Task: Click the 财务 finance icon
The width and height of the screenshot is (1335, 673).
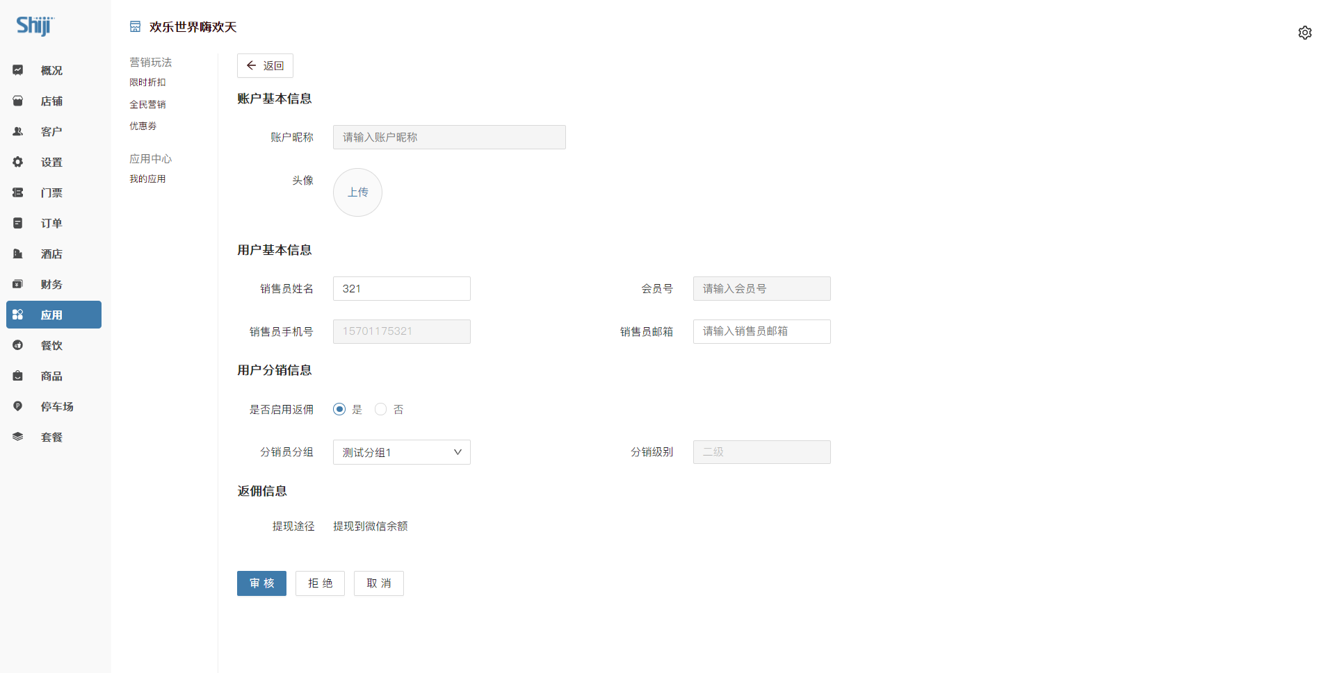Action: tap(18, 284)
